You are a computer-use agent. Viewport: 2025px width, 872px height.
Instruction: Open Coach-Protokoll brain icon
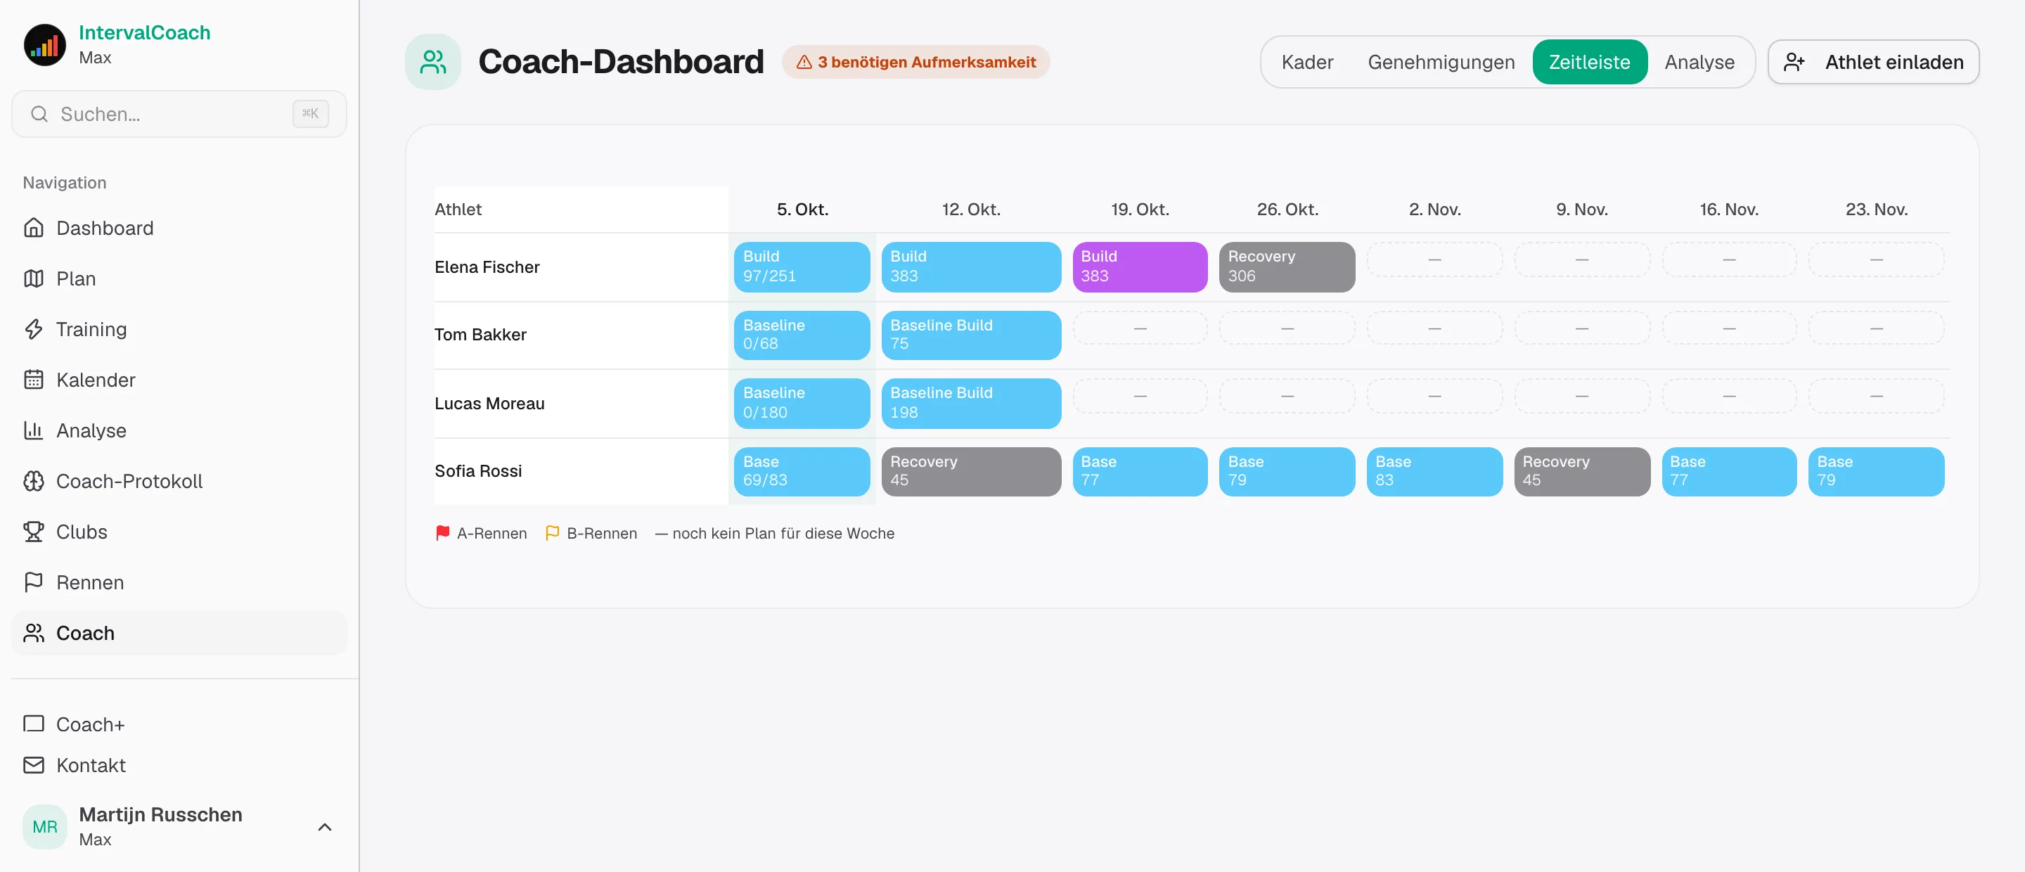coord(33,481)
